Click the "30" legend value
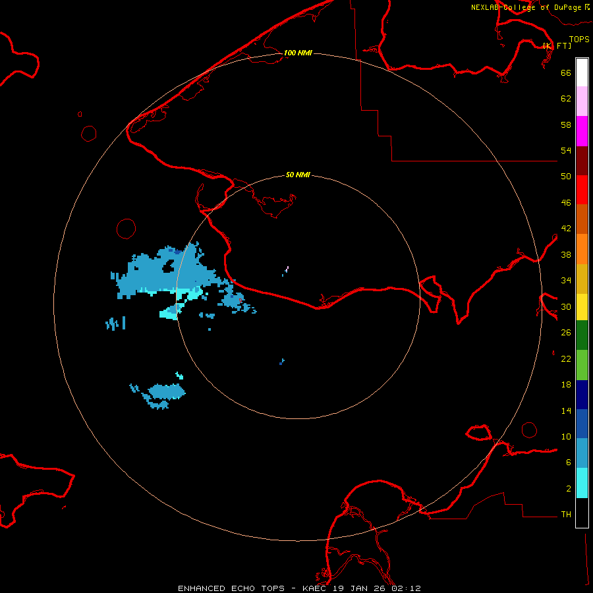Screen dimensions: 593x593 tap(566, 306)
